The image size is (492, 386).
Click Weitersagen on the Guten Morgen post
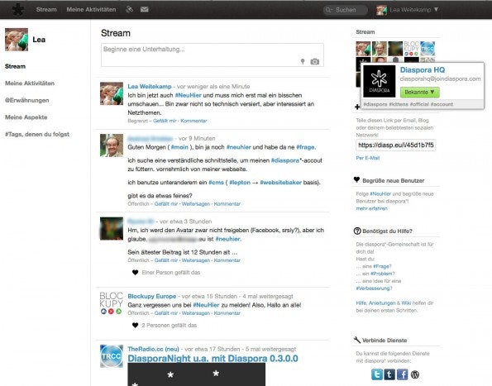click(x=196, y=204)
